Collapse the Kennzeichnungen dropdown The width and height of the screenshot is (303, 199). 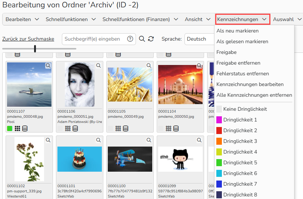(243, 19)
